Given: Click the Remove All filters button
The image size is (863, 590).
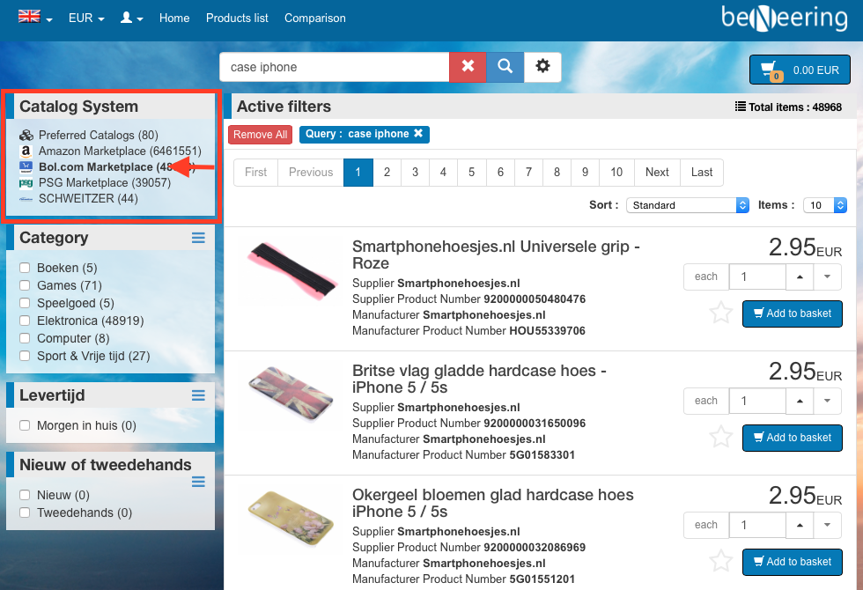Looking at the screenshot, I should [x=261, y=134].
